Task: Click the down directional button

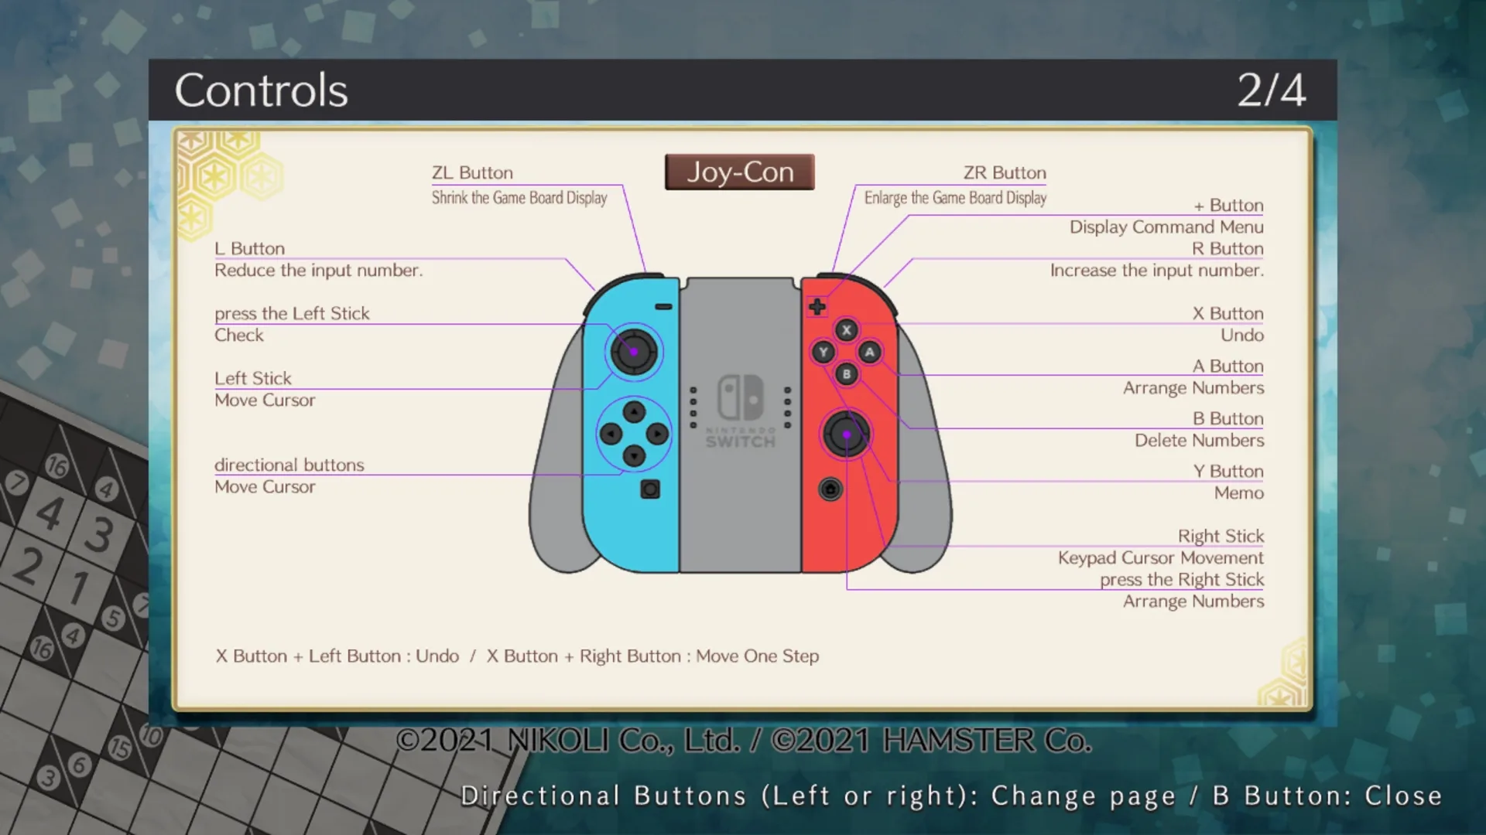Action: (x=634, y=456)
